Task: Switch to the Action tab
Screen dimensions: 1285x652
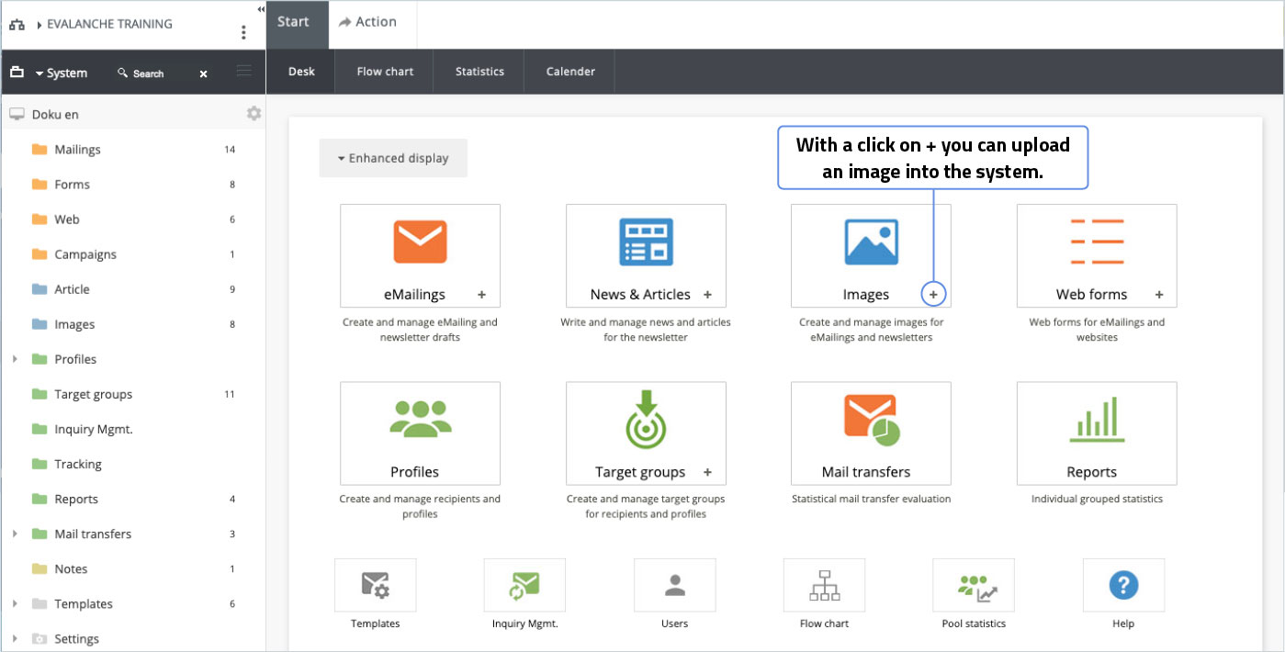Action: point(367,23)
